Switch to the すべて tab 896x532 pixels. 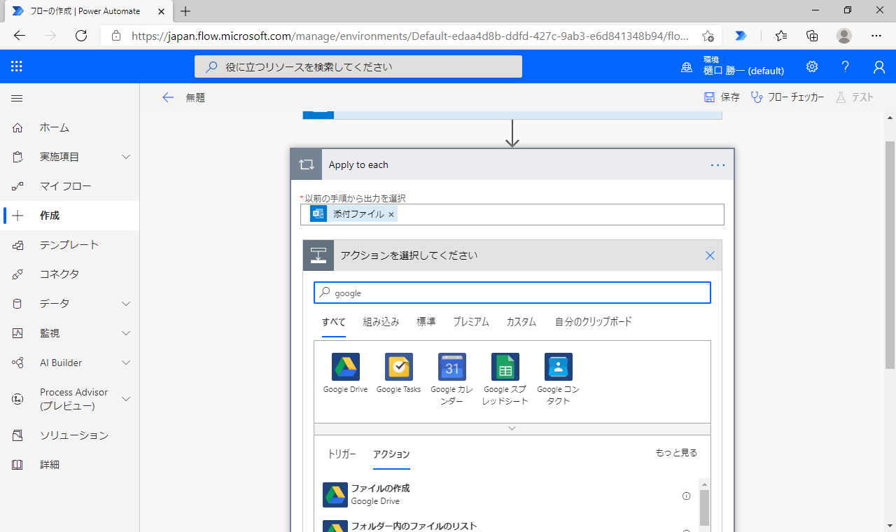[334, 322]
